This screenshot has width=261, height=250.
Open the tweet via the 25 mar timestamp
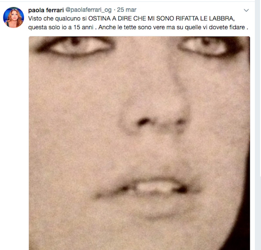point(127,10)
